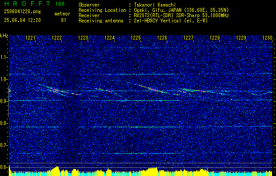Click the Receiving antenna label
The height and width of the screenshot is (176, 276).
point(101,21)
